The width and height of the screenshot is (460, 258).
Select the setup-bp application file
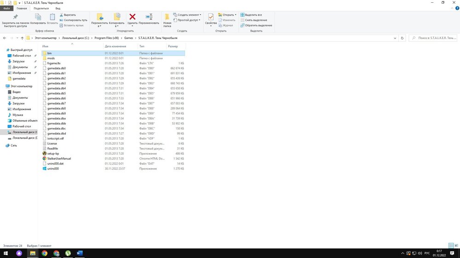[x=53, y=153]
